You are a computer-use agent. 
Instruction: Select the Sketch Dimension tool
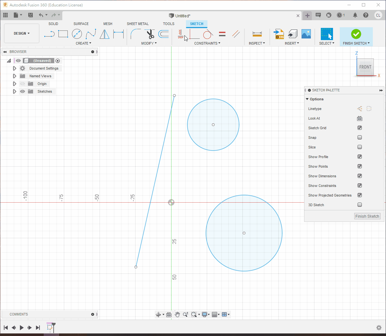118,34
